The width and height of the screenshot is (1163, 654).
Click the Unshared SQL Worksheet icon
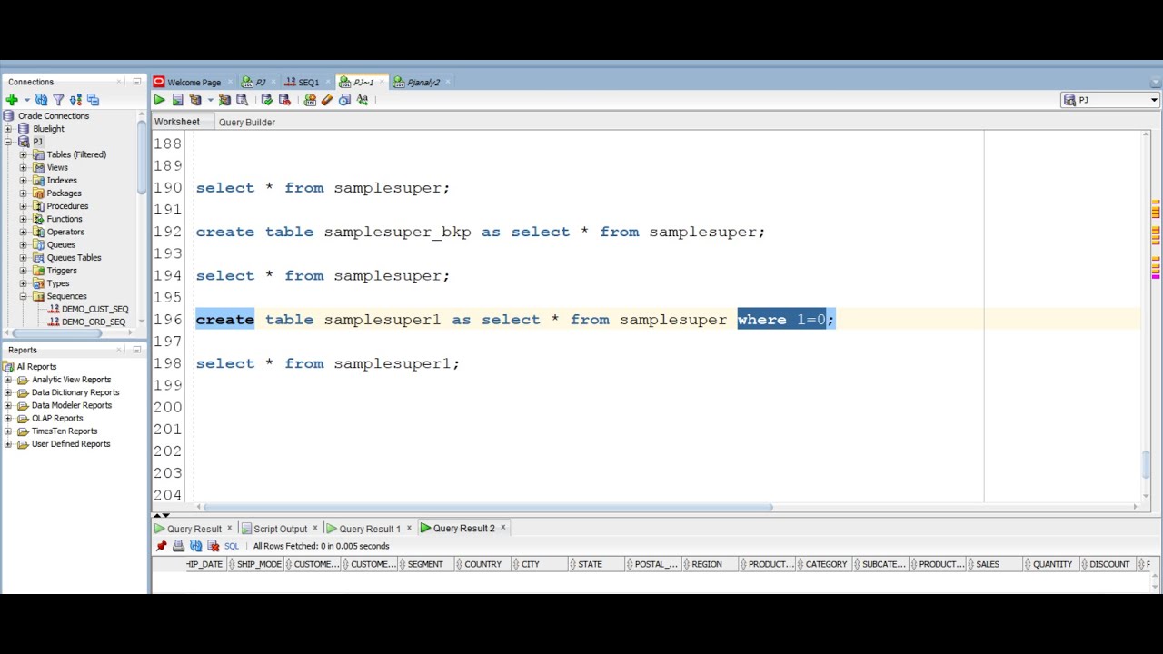pos(310,100)
